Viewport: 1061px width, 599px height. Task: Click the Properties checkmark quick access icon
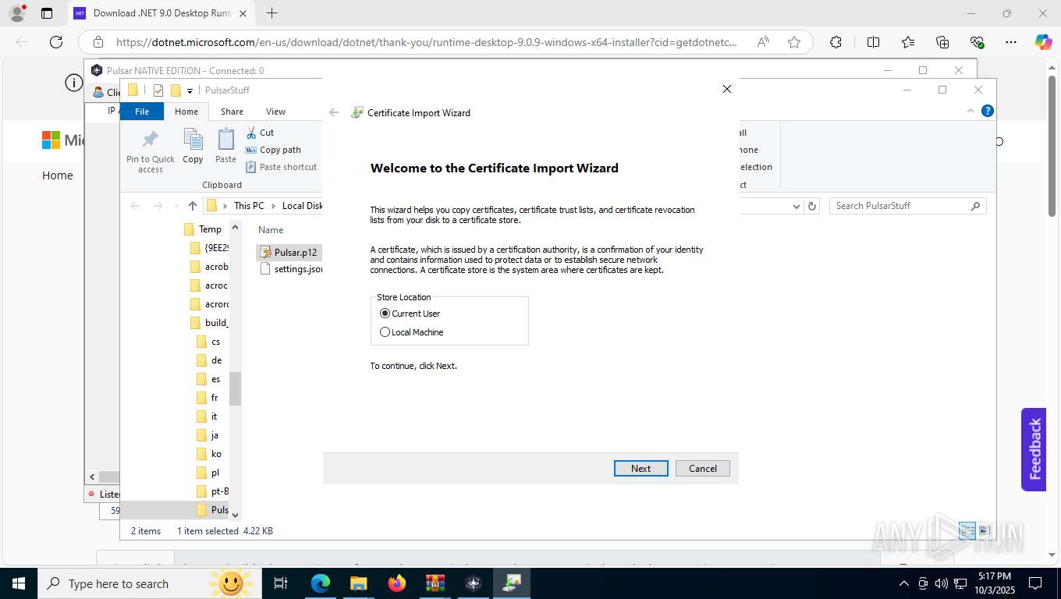tap(158, 90)
